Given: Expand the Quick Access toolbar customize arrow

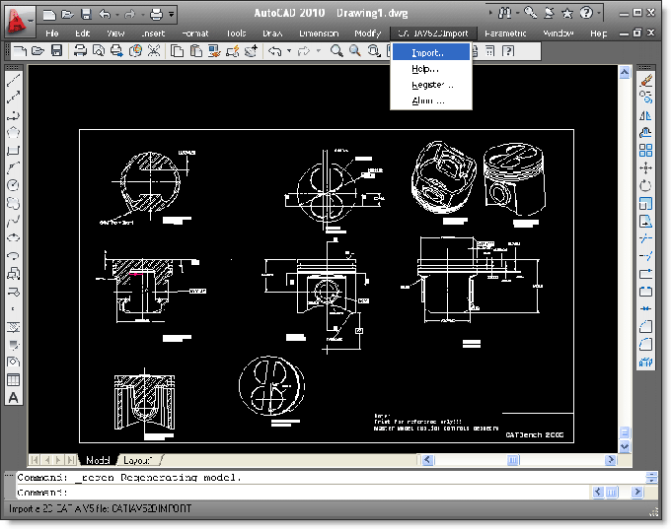Looking at the screenshot, I should coord(171,15).
